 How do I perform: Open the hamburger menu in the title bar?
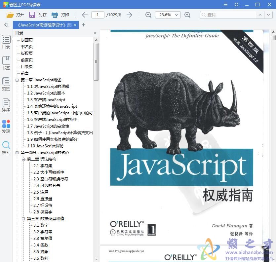226,5
